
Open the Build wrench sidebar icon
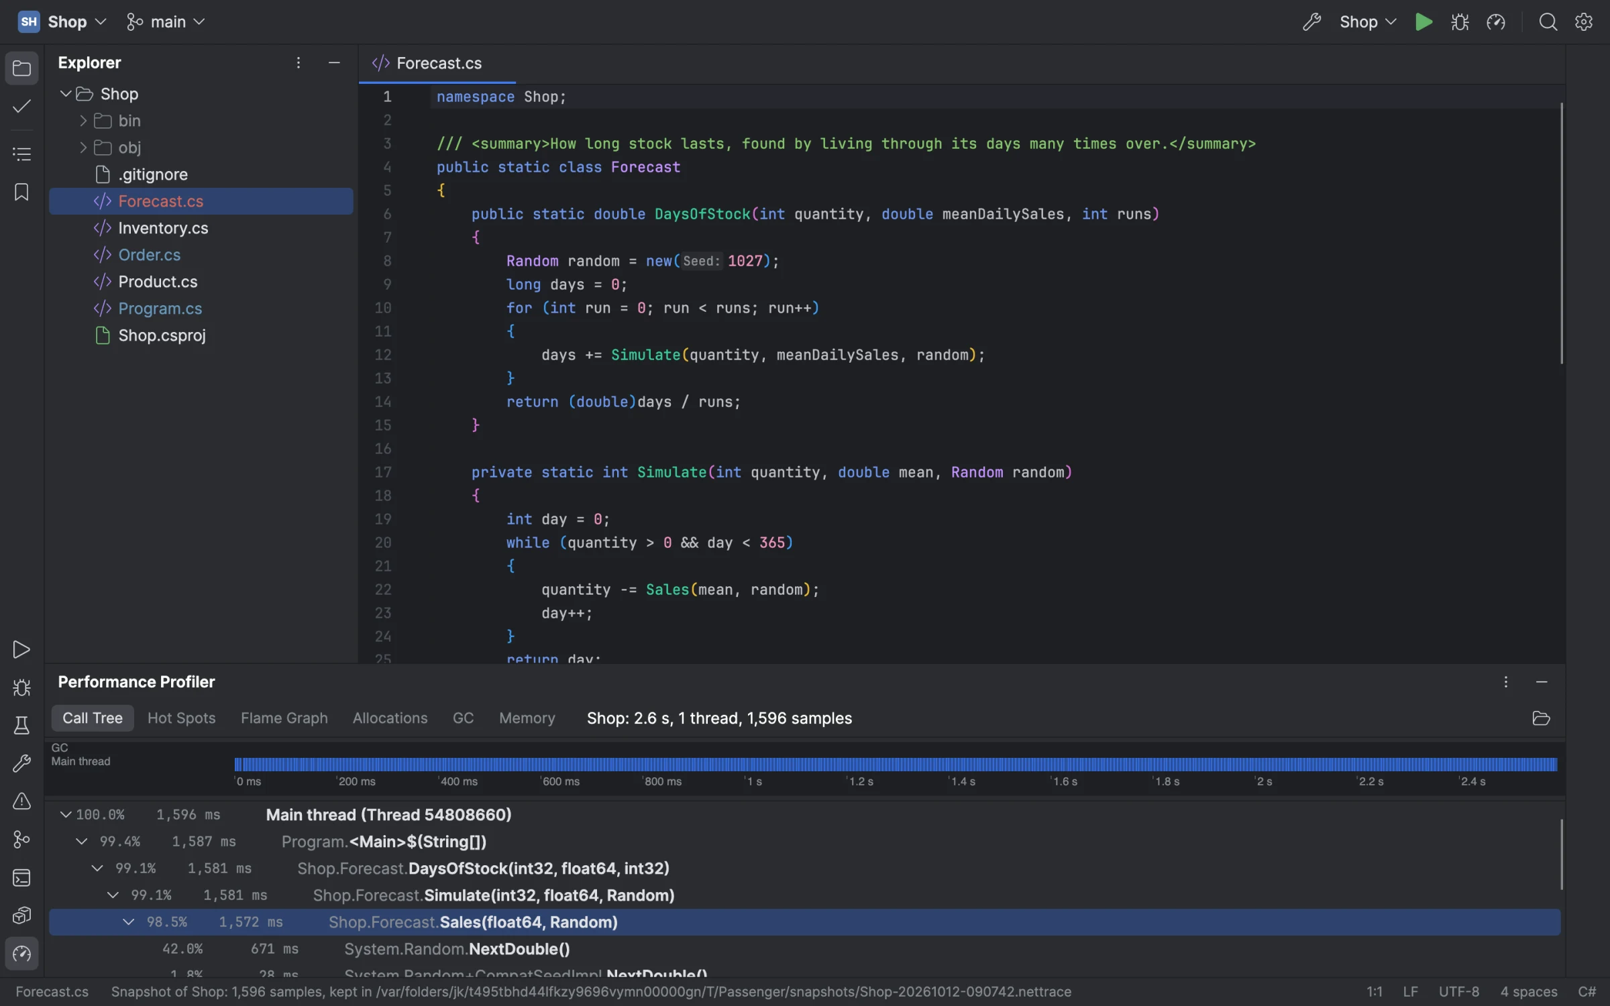pyautogui.click(x=21, y=763)
